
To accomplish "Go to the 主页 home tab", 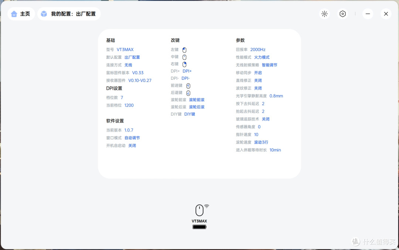I will click(x=21, y=14).
